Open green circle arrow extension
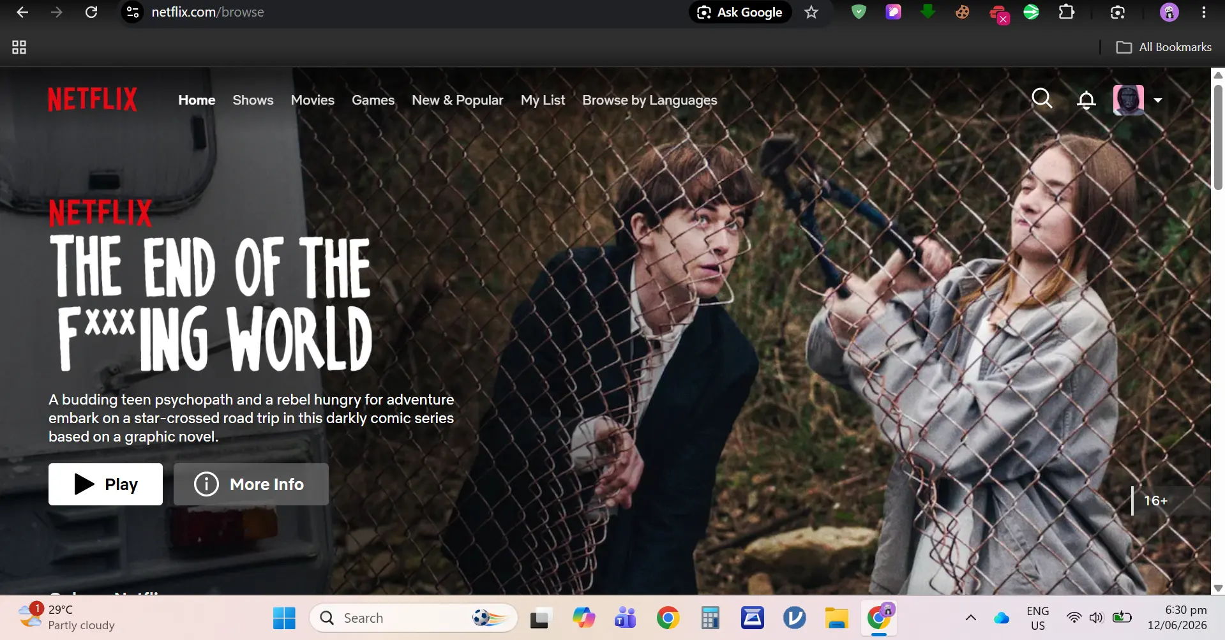 [x=1031, y=12]
